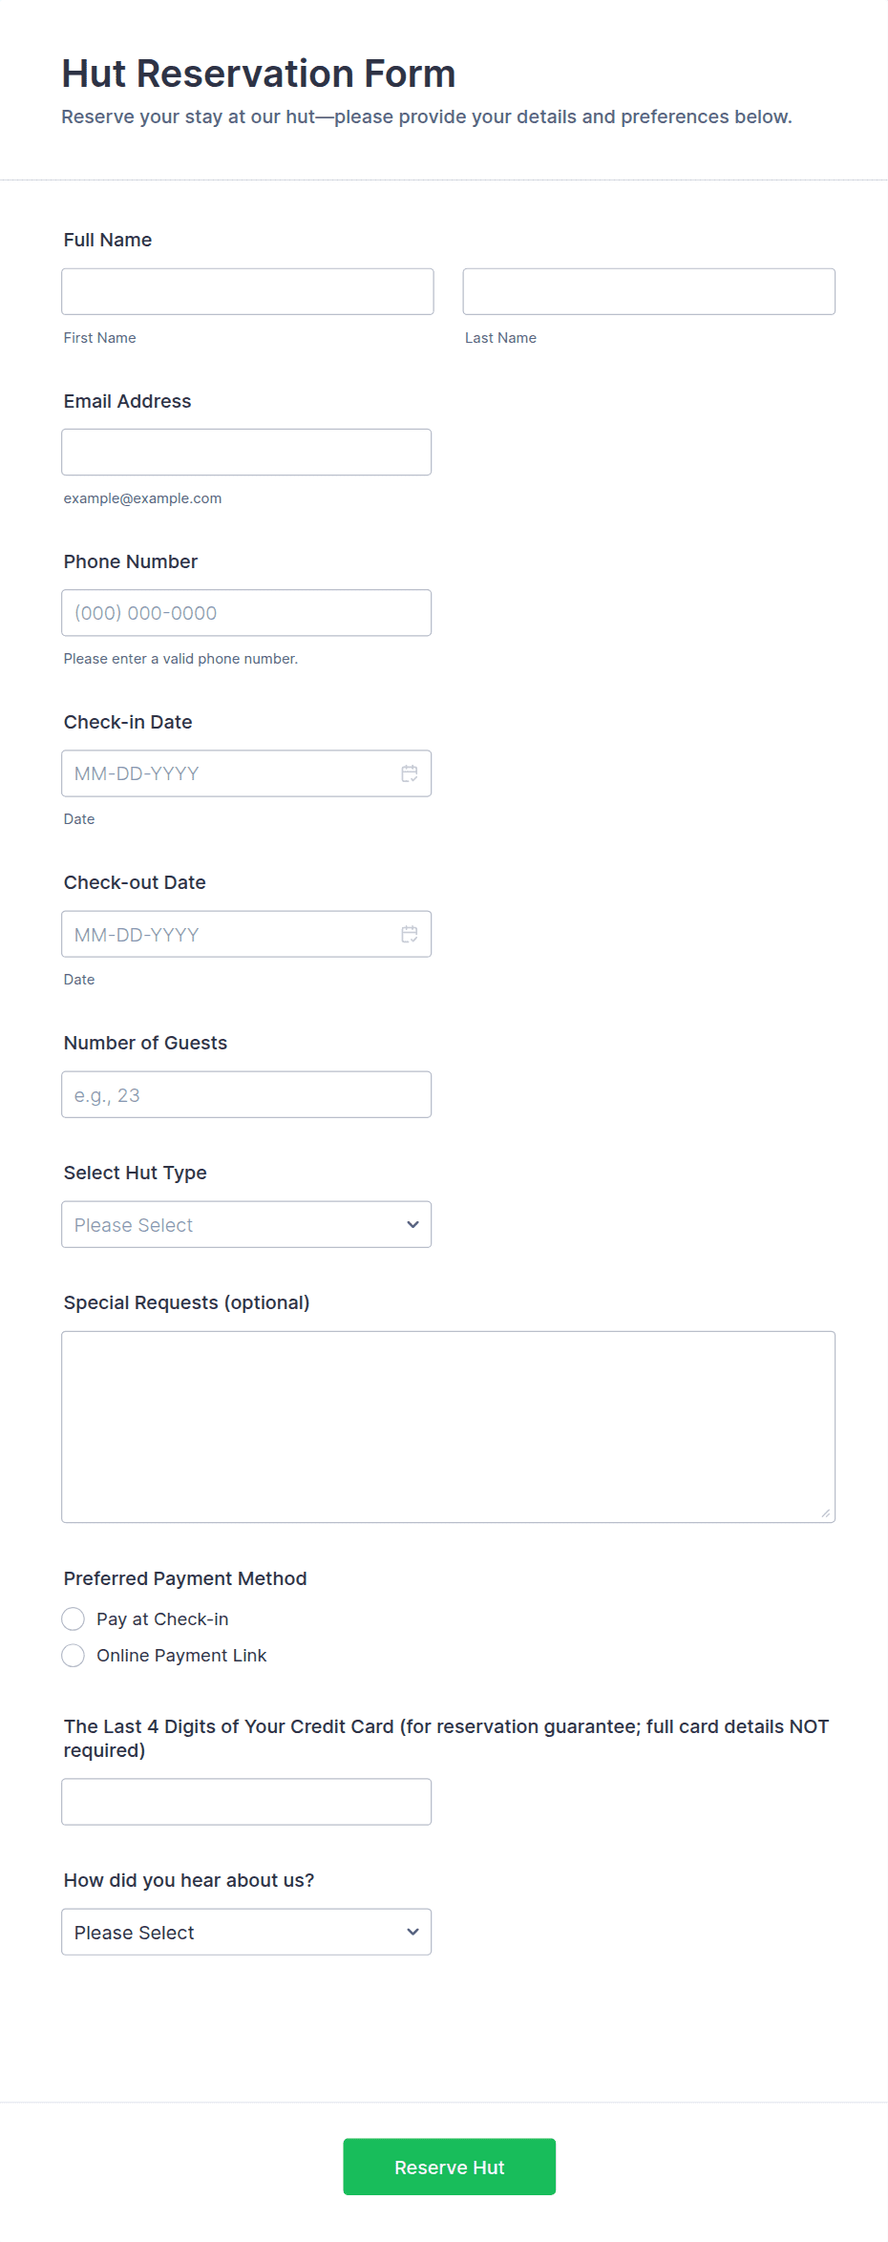Click the hear about us dropdown chevron
888x2242 pixels.
(412, 1932)
